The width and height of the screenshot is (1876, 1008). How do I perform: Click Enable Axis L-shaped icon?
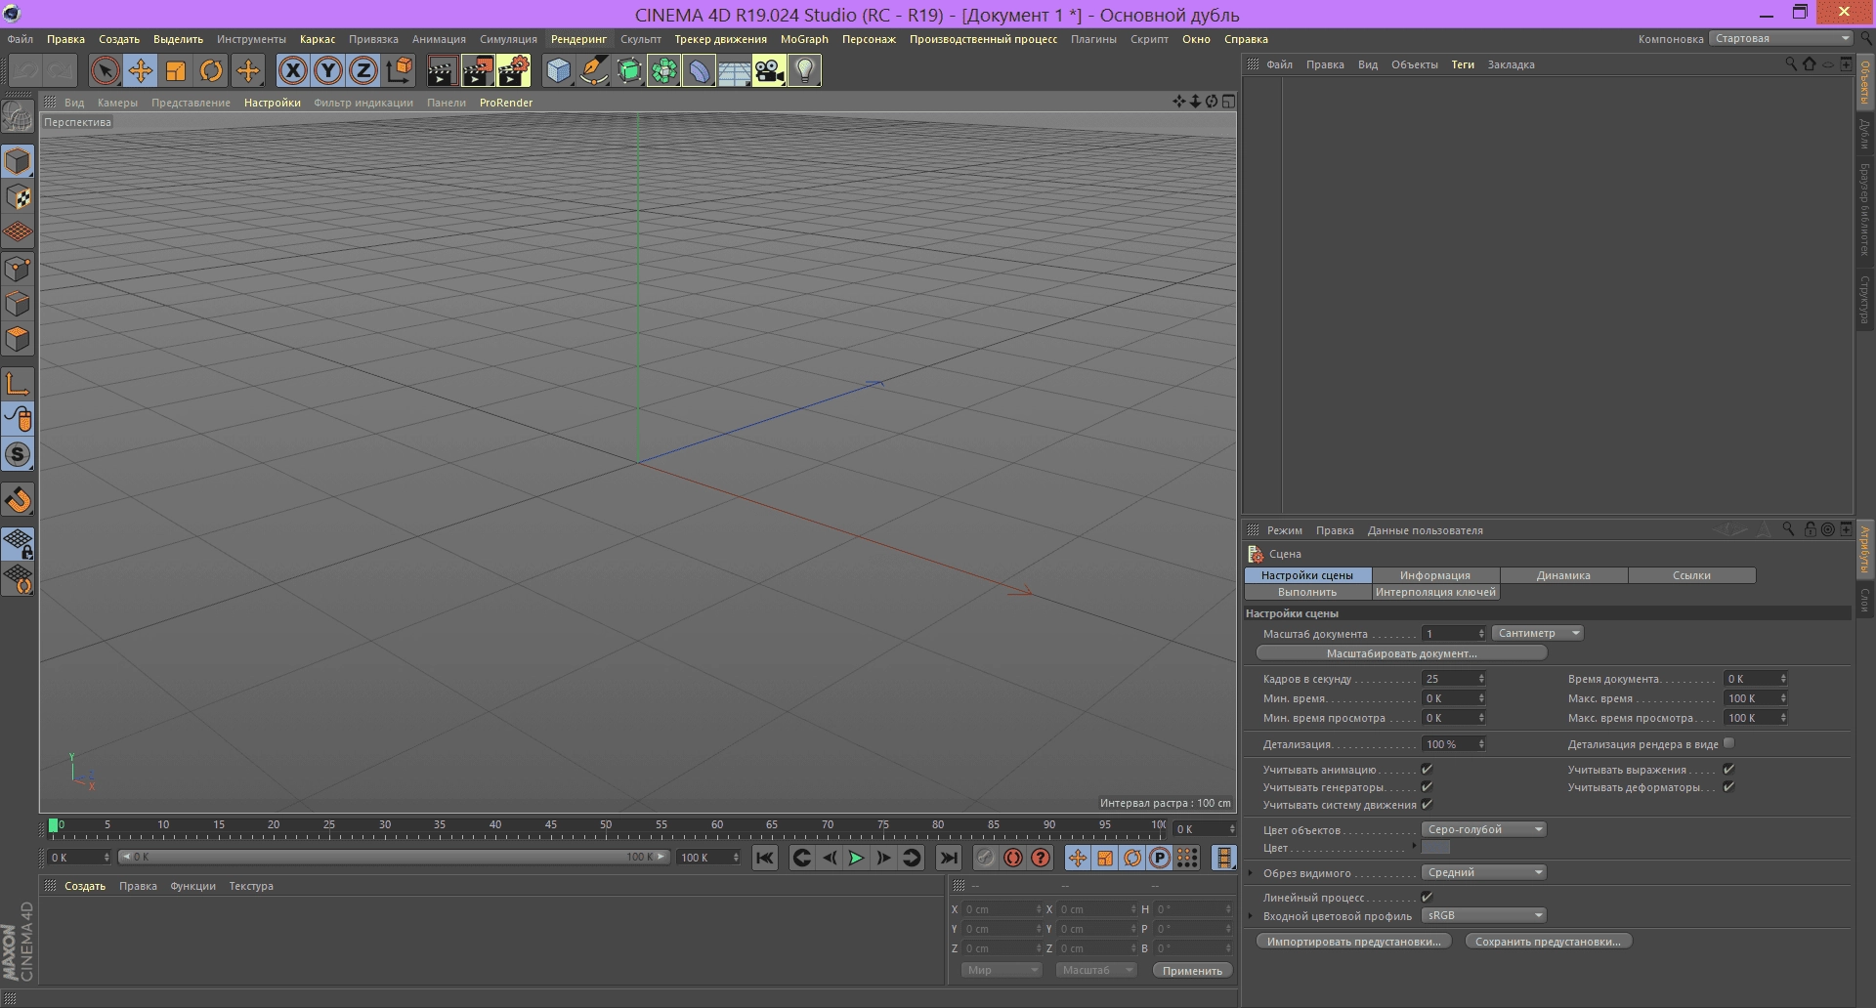point(18,384)
